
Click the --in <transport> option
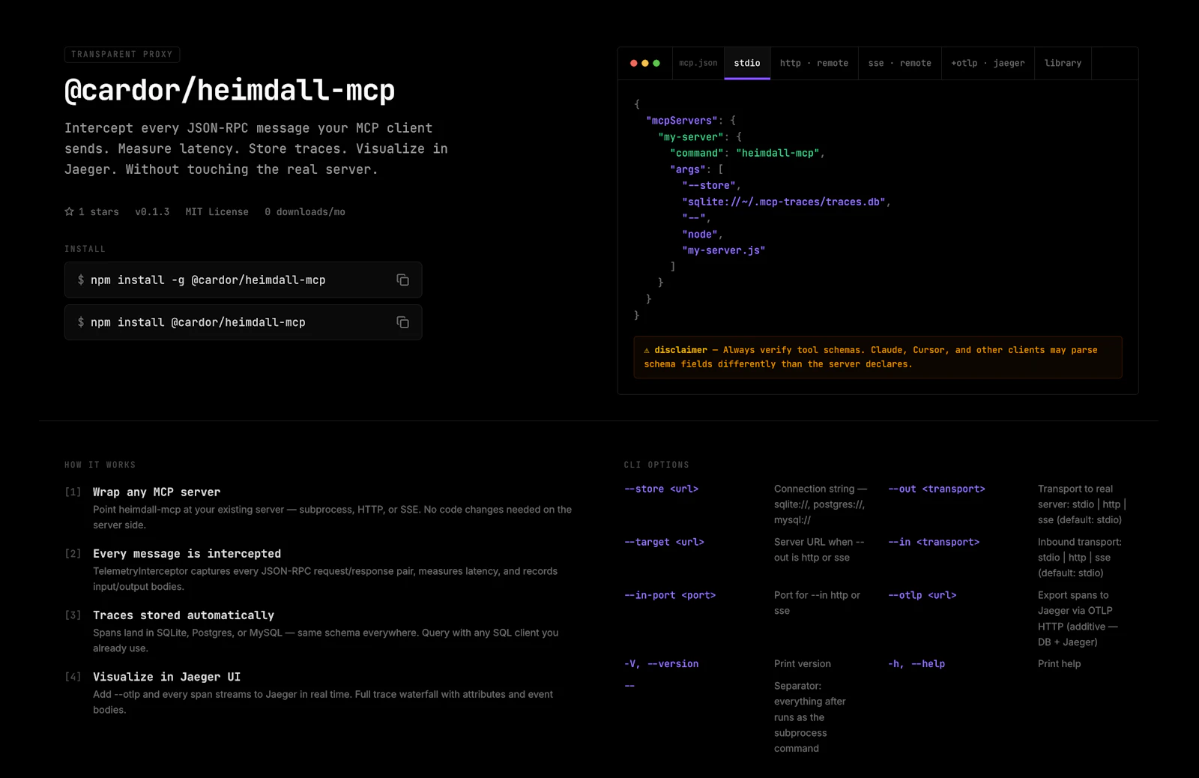click(934, 542)
